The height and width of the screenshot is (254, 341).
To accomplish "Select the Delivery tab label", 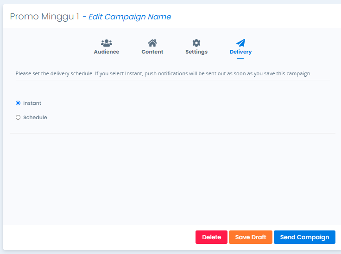I will [240, 52].
